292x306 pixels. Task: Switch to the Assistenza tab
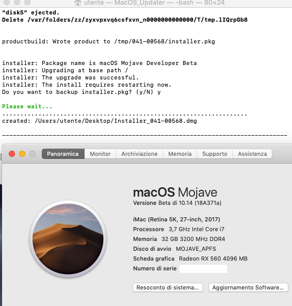coord(252,154)
